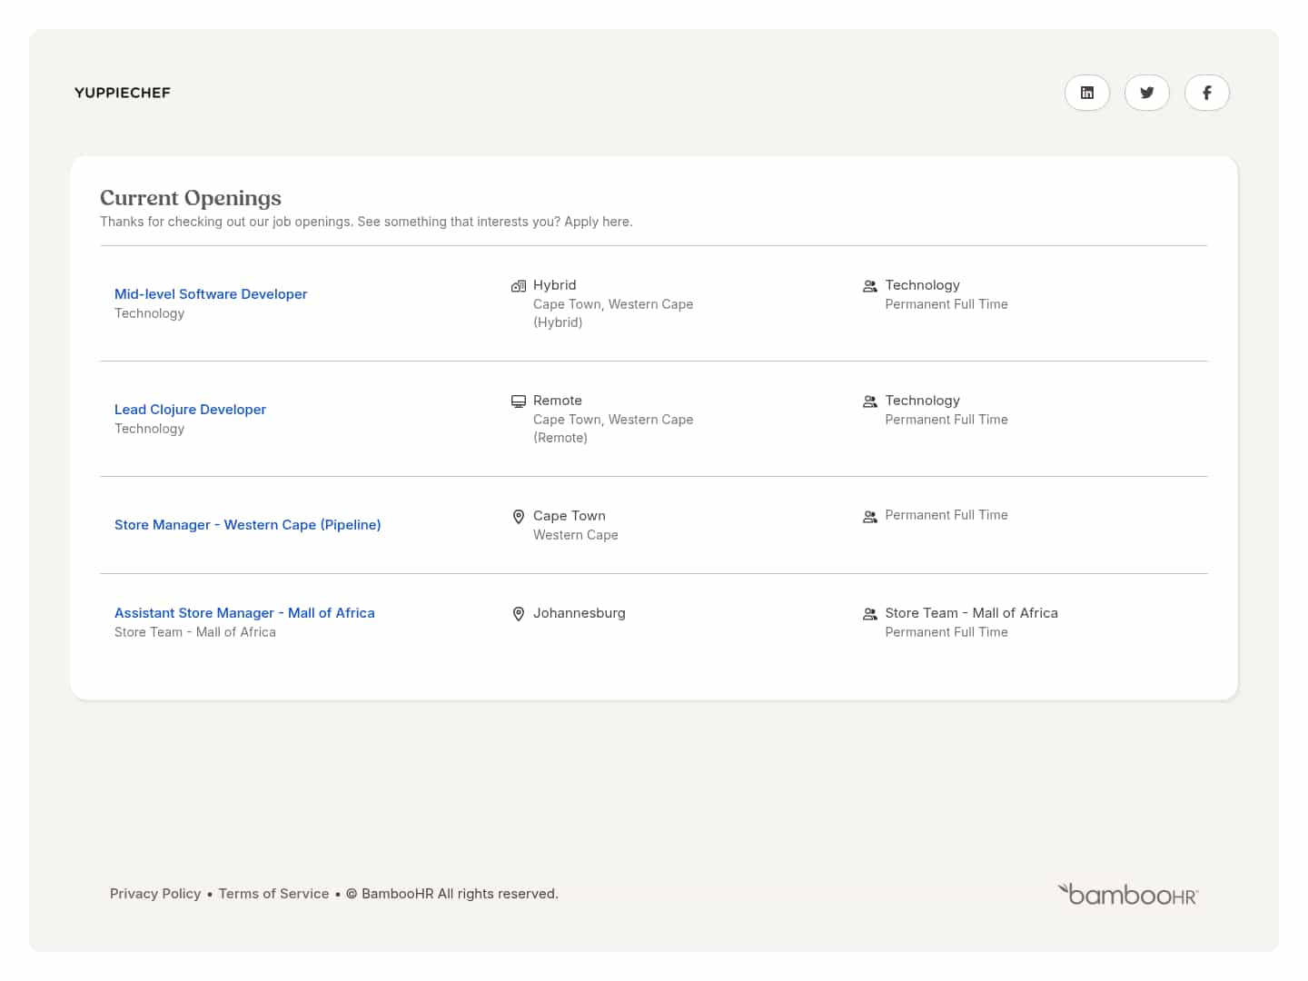Click the BambooHR logo in footer

(x=1128, y=895)
